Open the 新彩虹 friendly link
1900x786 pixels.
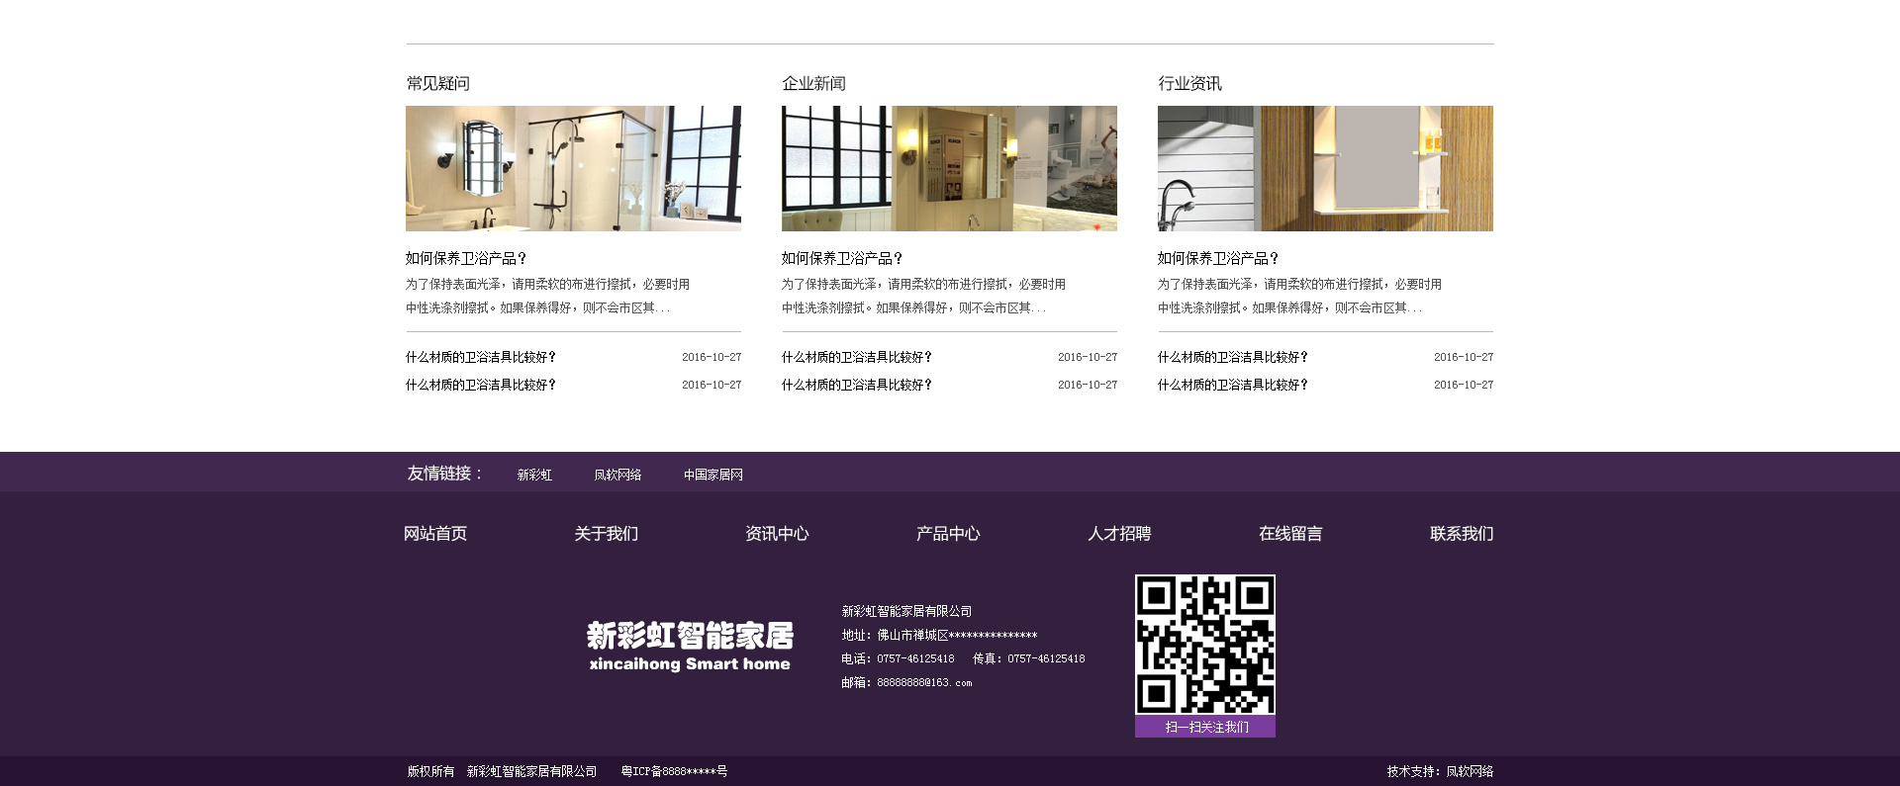tap(534, 476)
